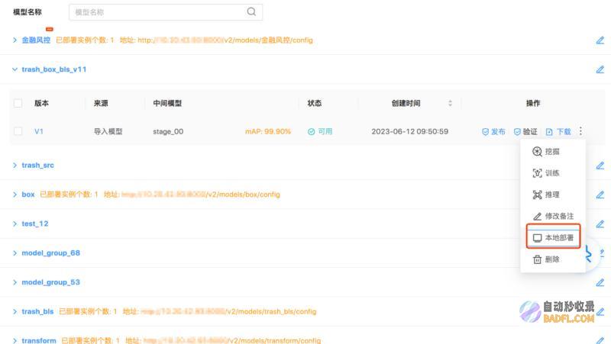Open the trash_bls model name link
This screenshot has height=344, width=611.
pyautogui.click(x=37, y=312)
